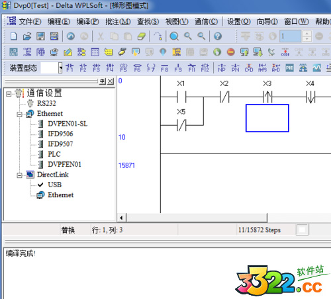Click the toolbar number input field
Viewport: 331px width, 299px height.
290,36
